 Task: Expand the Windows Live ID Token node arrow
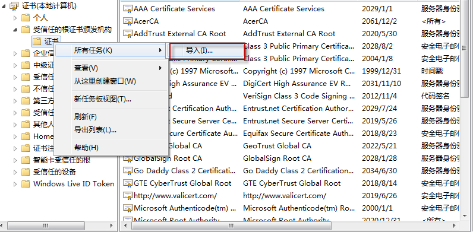(x=15, y=184)
